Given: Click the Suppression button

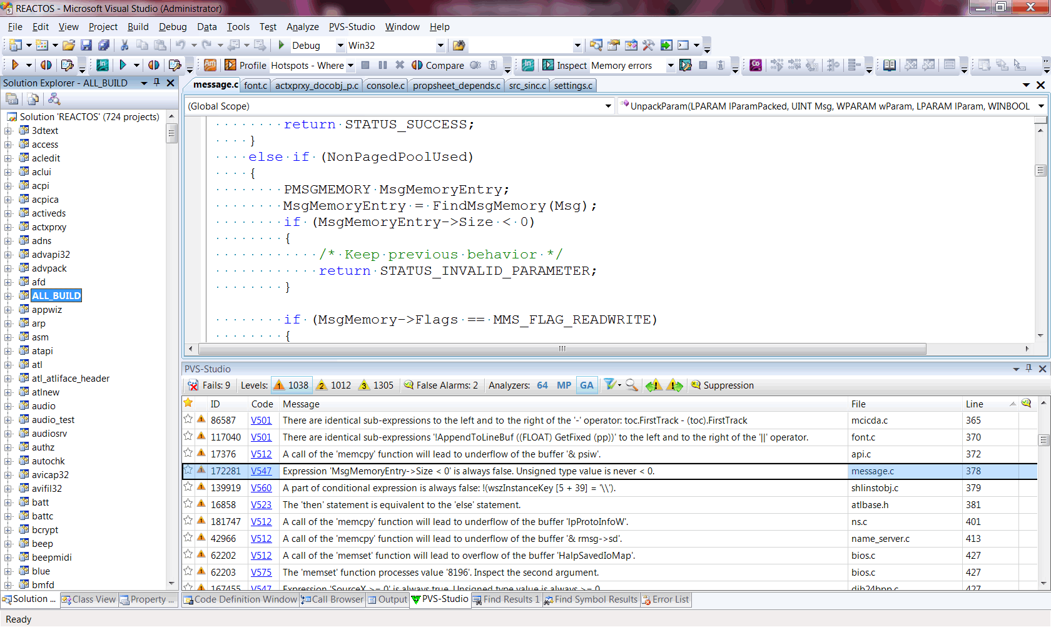Looking at the screenshot, I should coord(723,385).
